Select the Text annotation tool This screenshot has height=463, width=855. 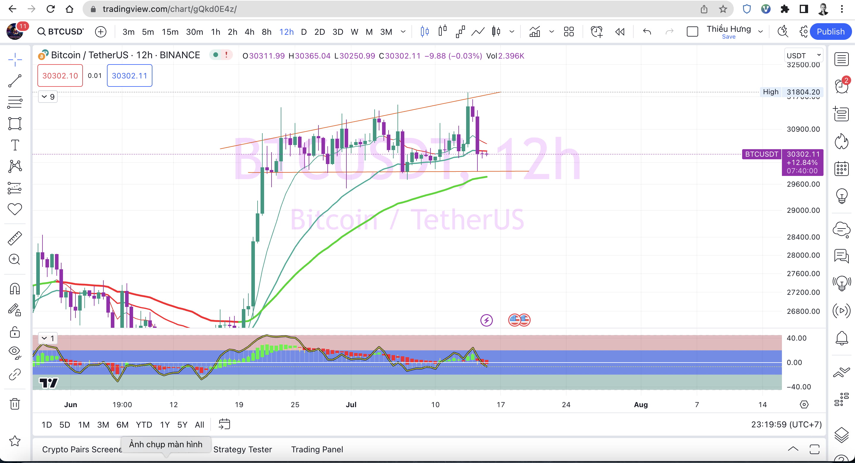[15, 145]
